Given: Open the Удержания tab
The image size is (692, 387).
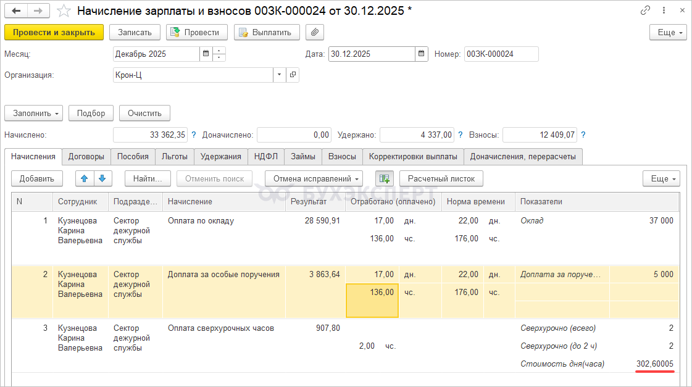Looking at the screenshot, I should 221,157.
